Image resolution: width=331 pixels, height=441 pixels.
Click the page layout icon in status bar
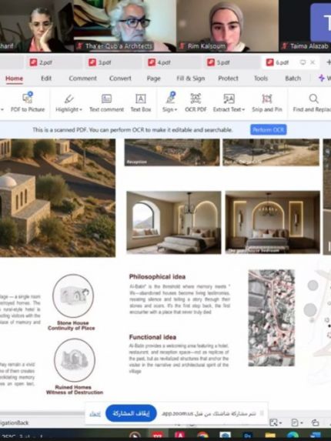tap(295, 423)
